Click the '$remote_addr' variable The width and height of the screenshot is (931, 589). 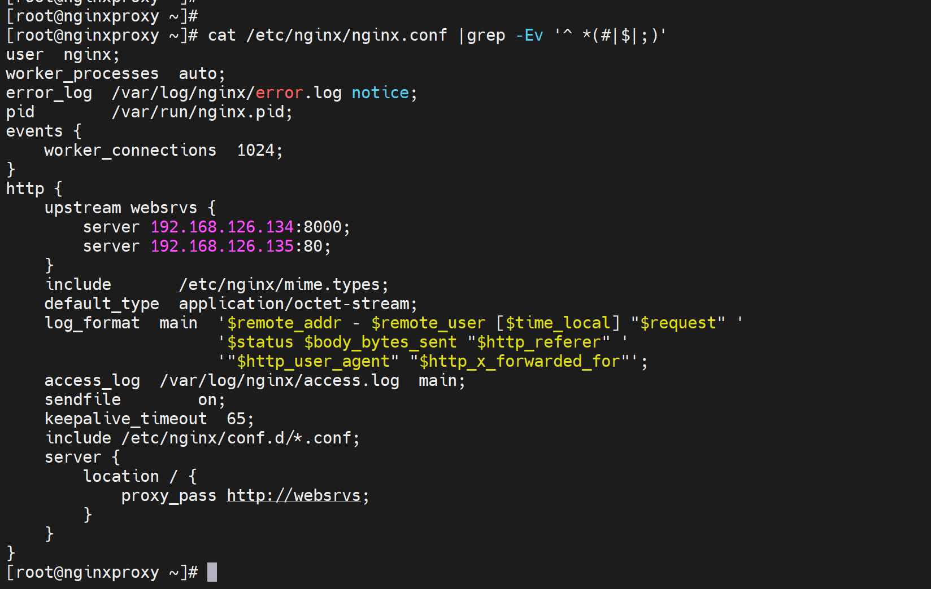click(284, 323)
